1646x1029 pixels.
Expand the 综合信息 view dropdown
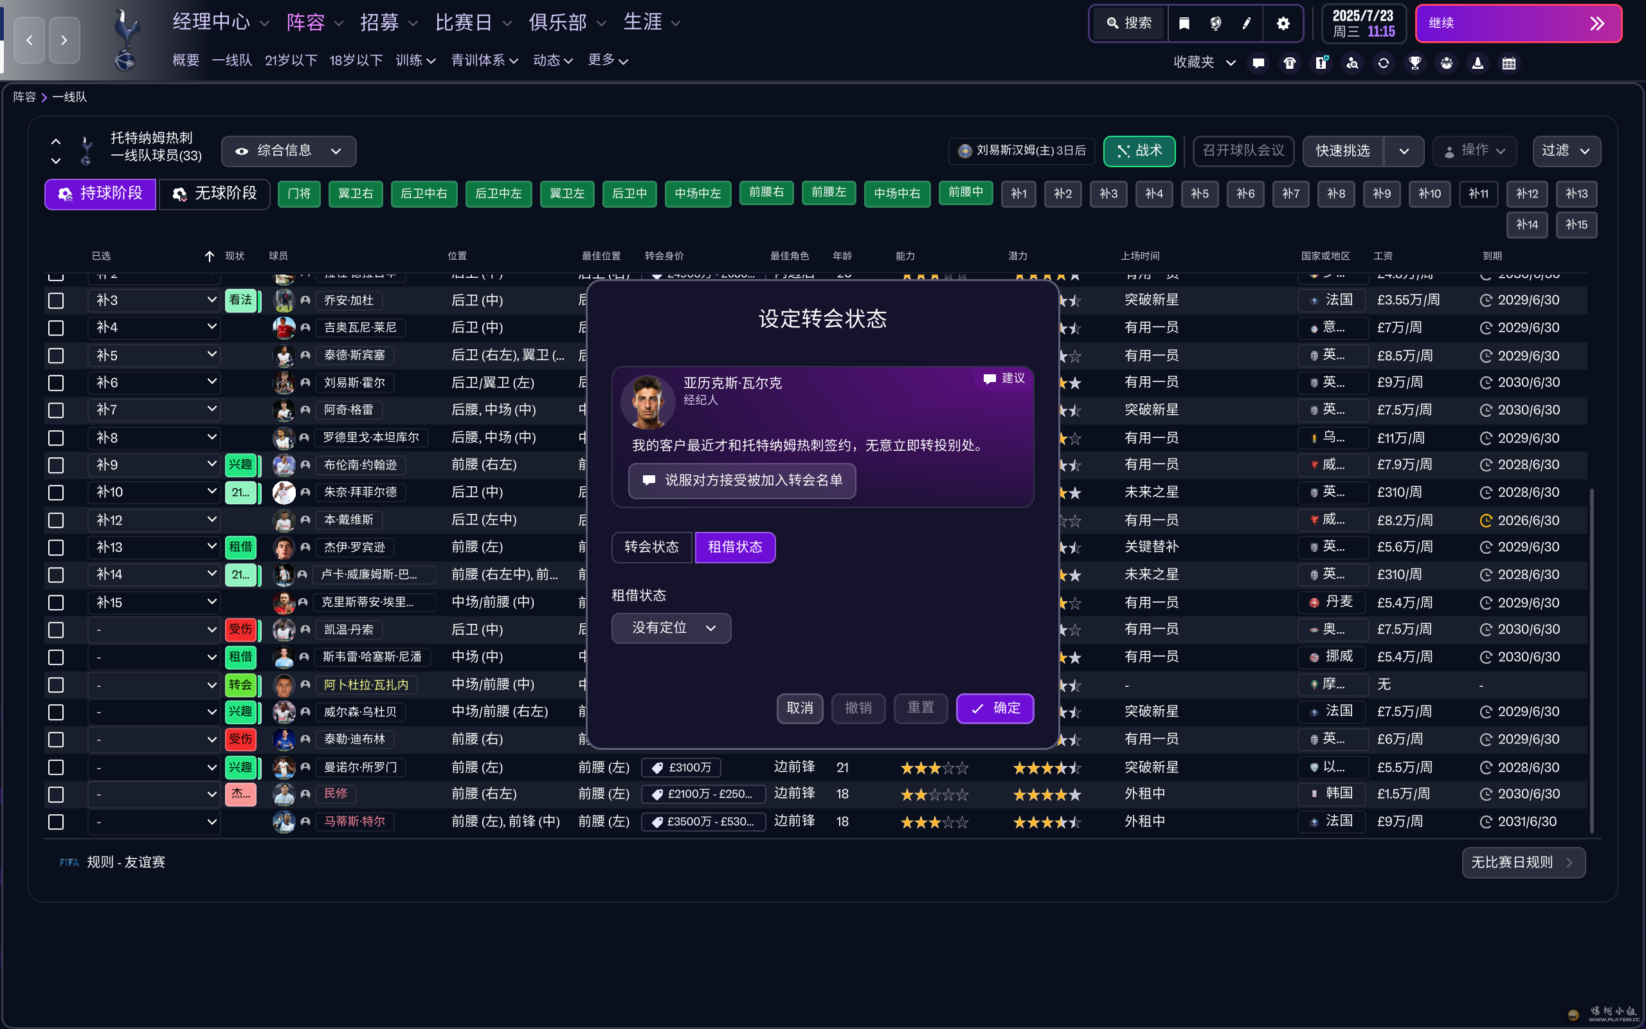[287, 151]
